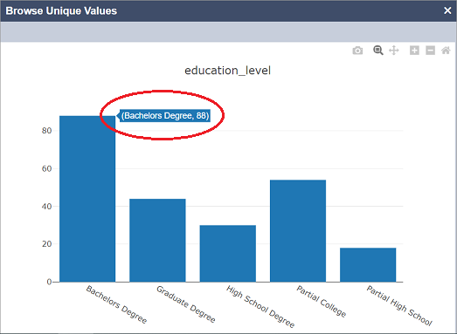This screenshot has height=334, width=457.
Task: Click the Bachelors Degree bar
Action: point(87,199)
